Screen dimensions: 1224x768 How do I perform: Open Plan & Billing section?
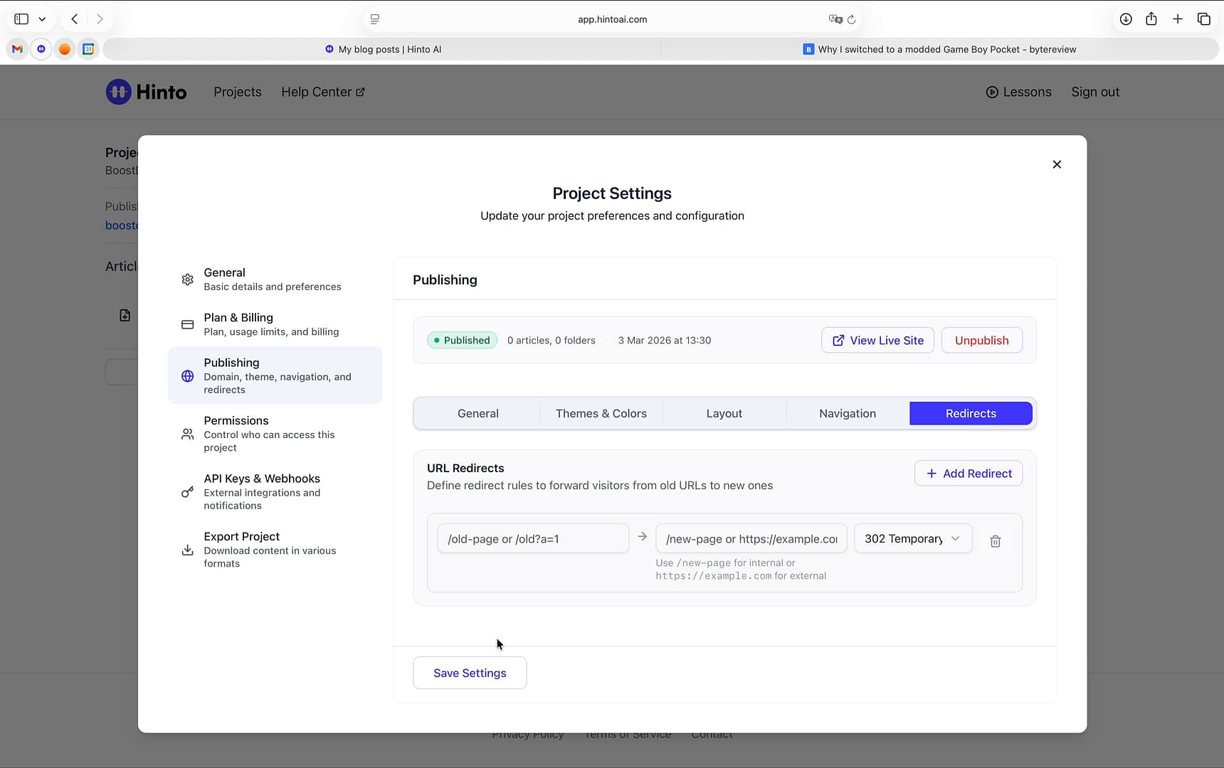pos(275,324)
